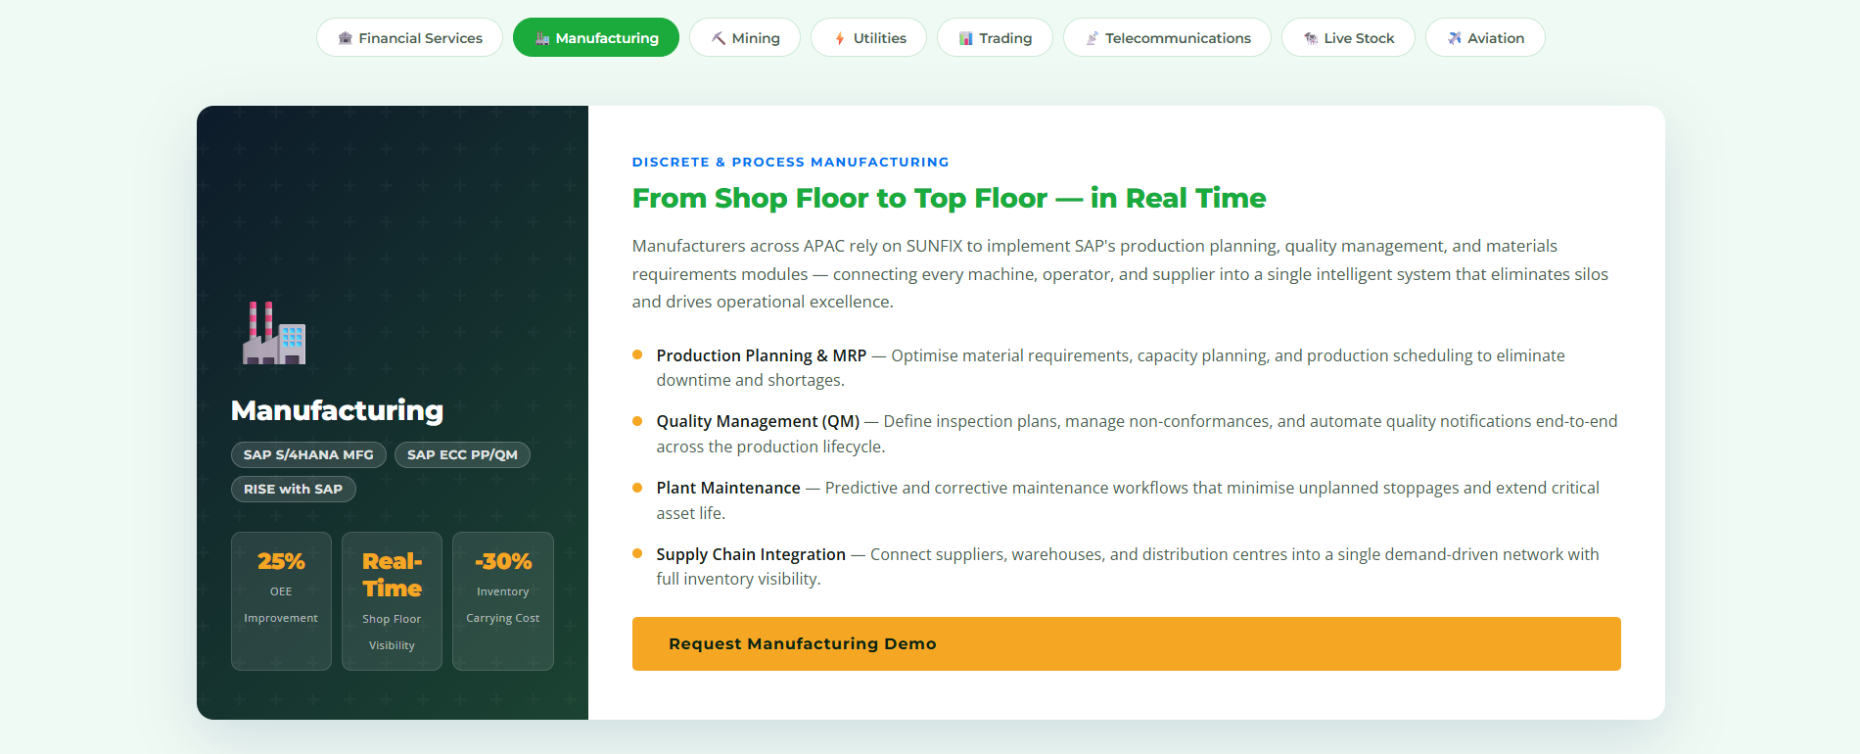1860x754 pixels.
Task: Click the factory icon in Manufacturing tab
Action: pyautogui.click(x=542, y=38)
